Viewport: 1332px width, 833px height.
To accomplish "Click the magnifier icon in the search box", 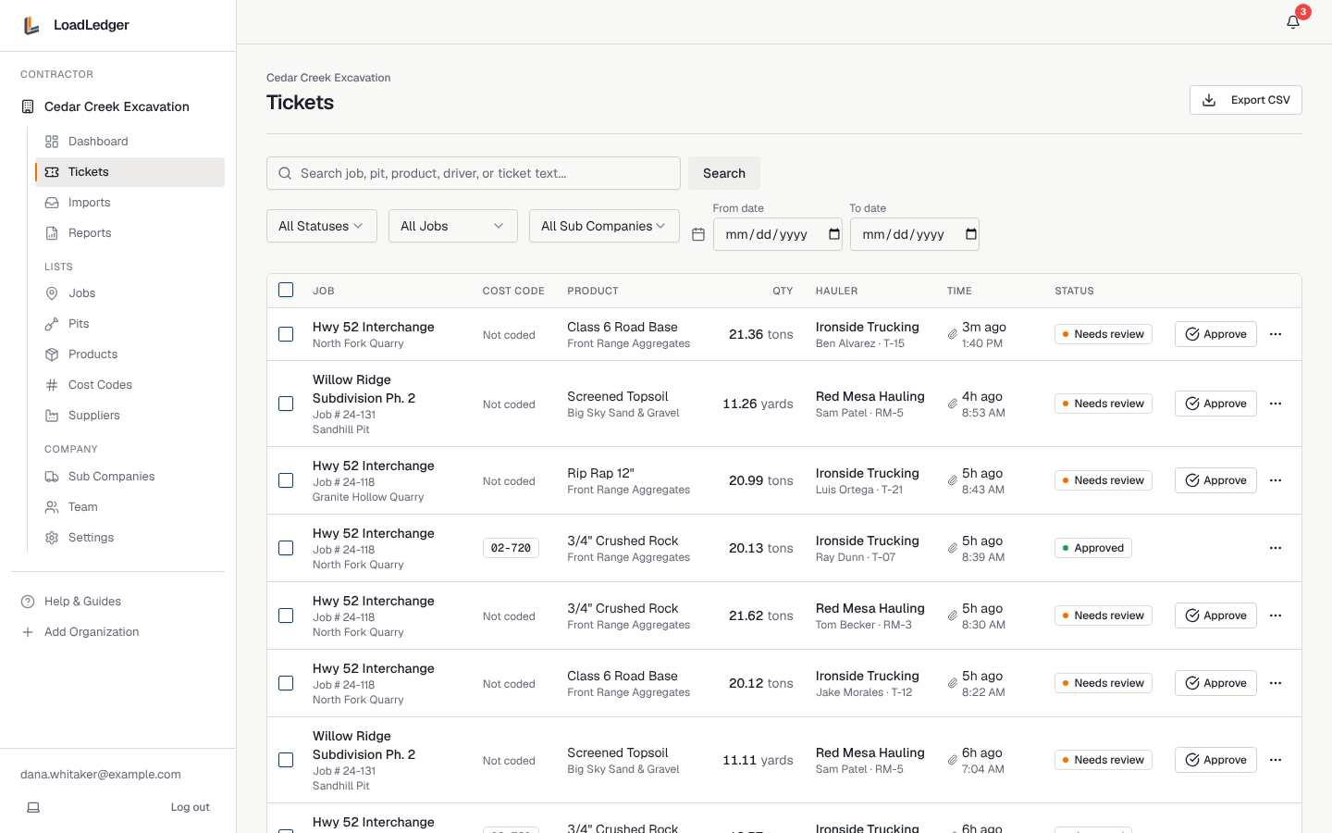I will [286, 173].
